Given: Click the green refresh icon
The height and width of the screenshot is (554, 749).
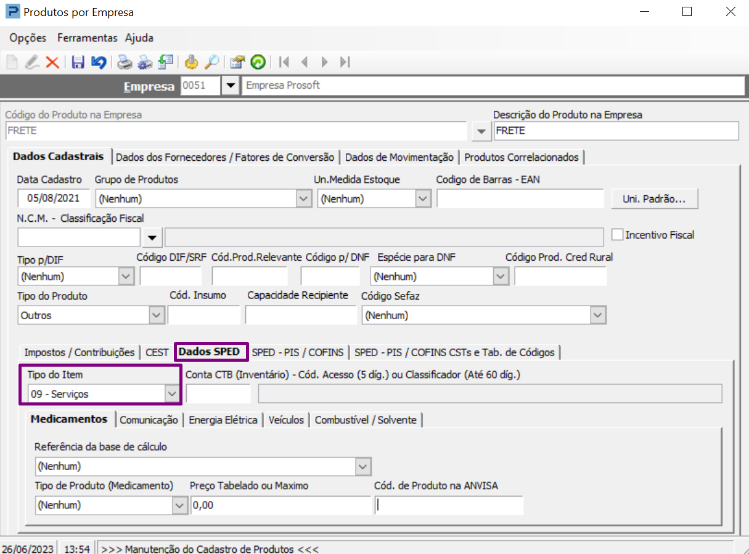Looking at the screenshot, I should tap(258, 62).
